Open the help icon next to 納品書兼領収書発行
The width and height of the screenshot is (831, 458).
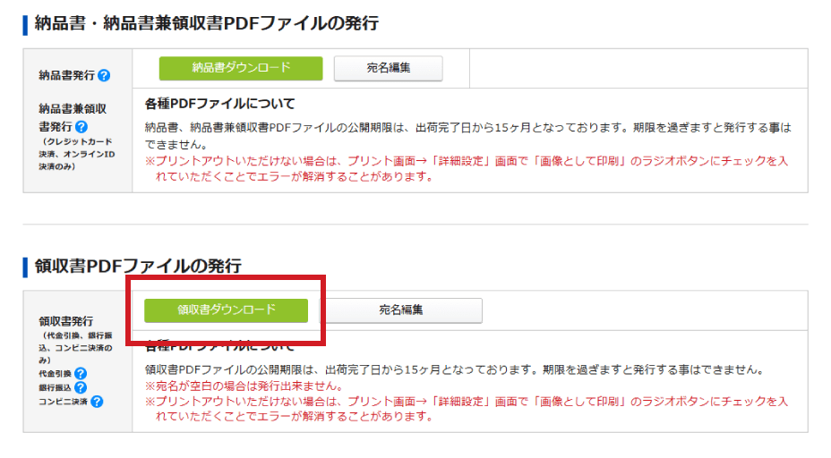(81, 127)
